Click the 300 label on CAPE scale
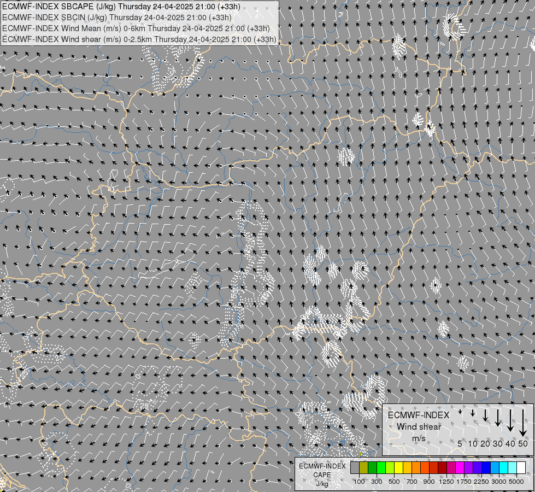The height and width of the screenshot is (492, 535). tap(377, 482)
